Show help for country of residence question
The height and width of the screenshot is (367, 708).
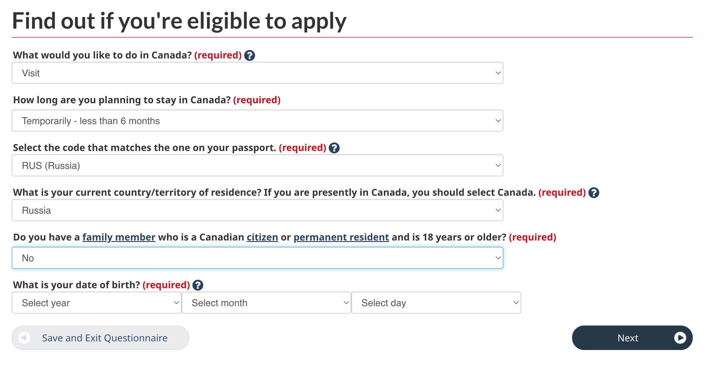[594, 193]
